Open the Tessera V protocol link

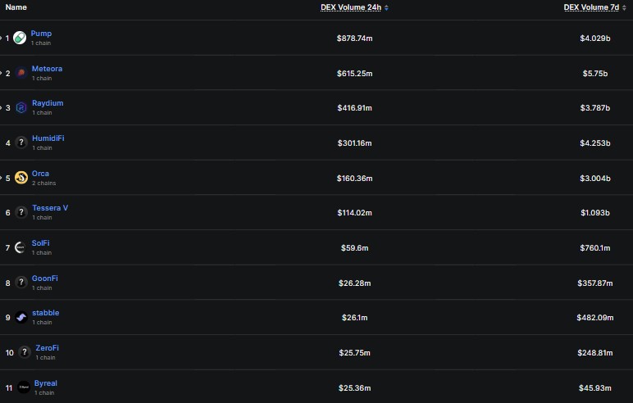tap(50, 208)
